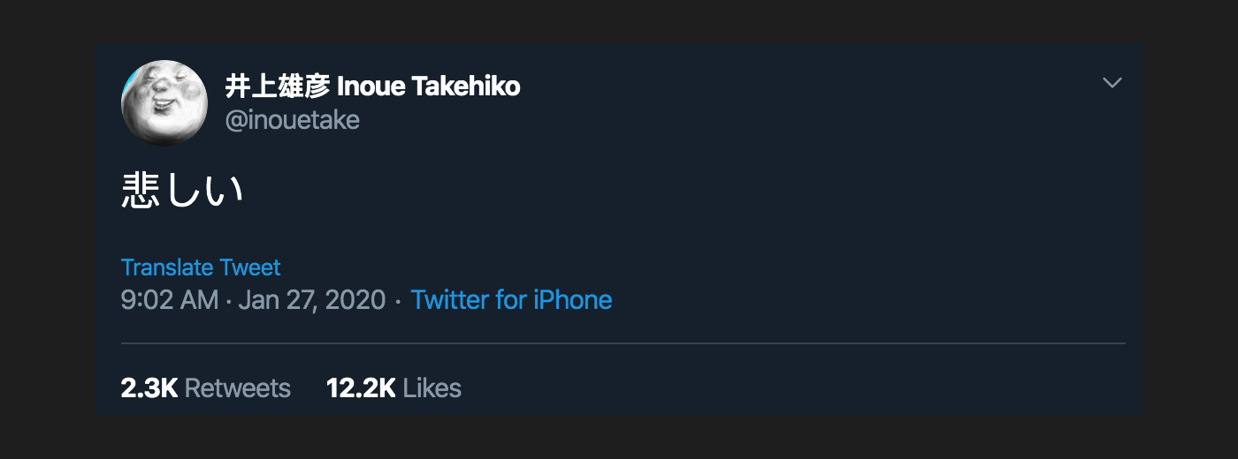Click the word Retweets
This screenshot has height=459, width=1238.
238,388
